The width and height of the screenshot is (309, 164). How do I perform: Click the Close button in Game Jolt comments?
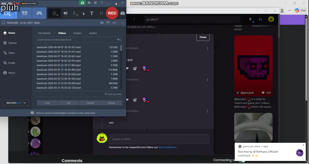(203, 37)
